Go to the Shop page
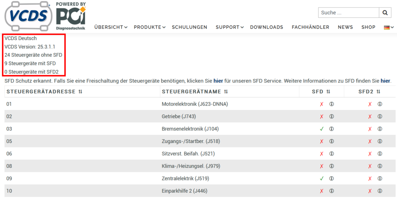The image size is (397, 198). [x=368, y=27]
